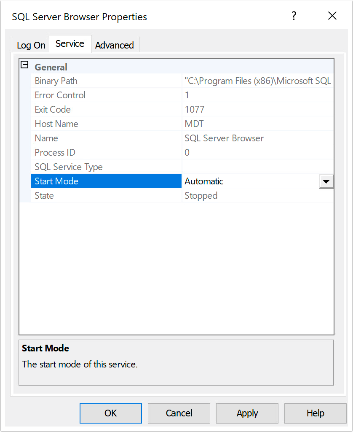This screenshot has width=353, height=432.
Task: Select the Service tab
Action: 70,43
